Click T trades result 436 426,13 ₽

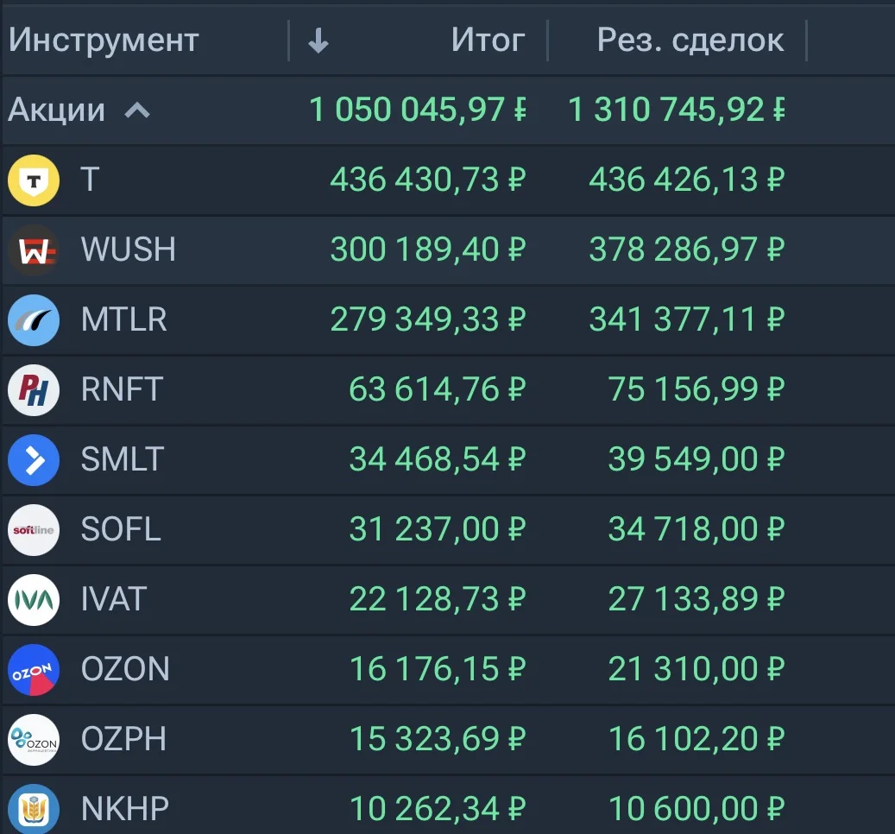pyautogui.click(x=687, y=180)
